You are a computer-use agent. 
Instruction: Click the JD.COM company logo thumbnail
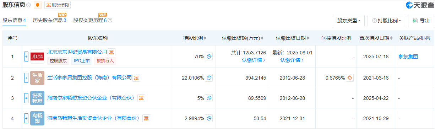click(x=37, y=57)
